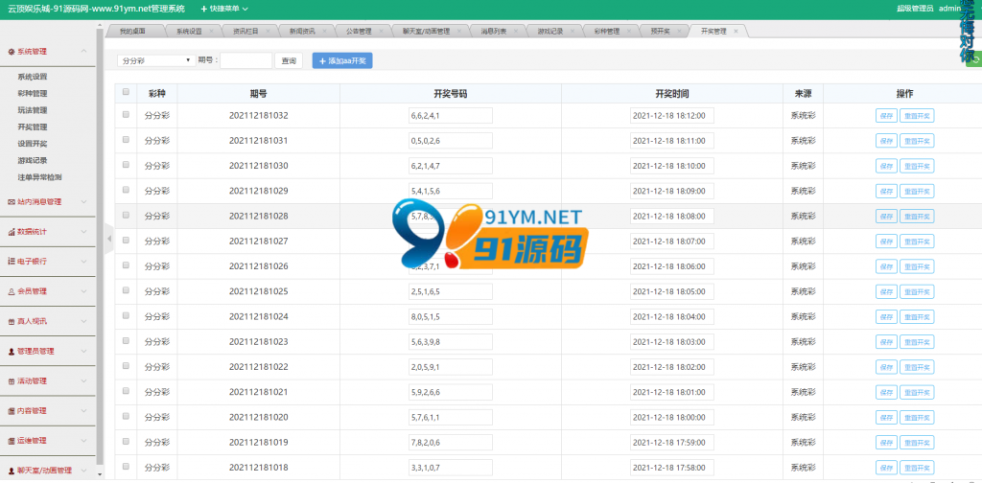Screen dimensions: 982x483
Task: Switch to the 游戏记录 tab
Action: (x=550, y=31)
